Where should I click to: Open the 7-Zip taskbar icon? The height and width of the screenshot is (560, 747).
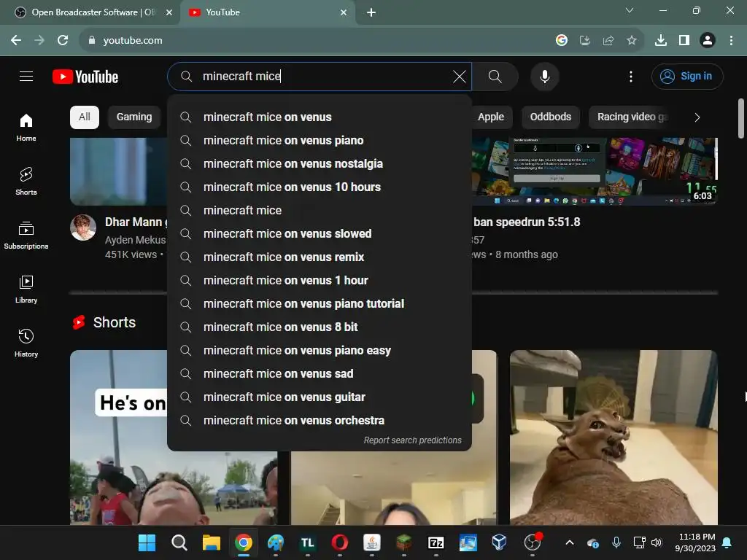[436, 542]
